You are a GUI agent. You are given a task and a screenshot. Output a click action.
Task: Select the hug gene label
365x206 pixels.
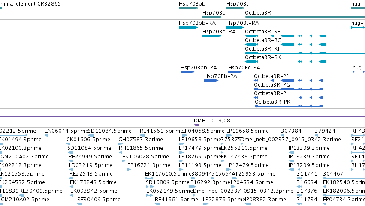(356, 4)
